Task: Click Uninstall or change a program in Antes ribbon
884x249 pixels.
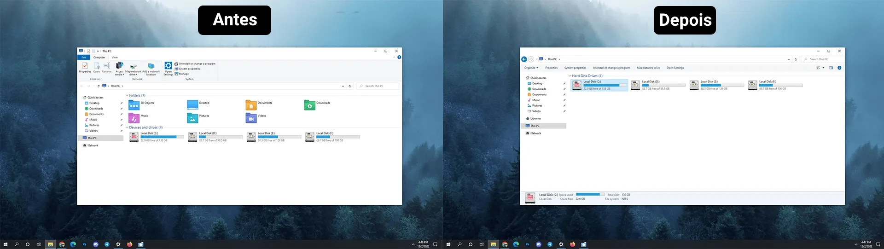Action: pyautogui.click(x=195, y=64)
